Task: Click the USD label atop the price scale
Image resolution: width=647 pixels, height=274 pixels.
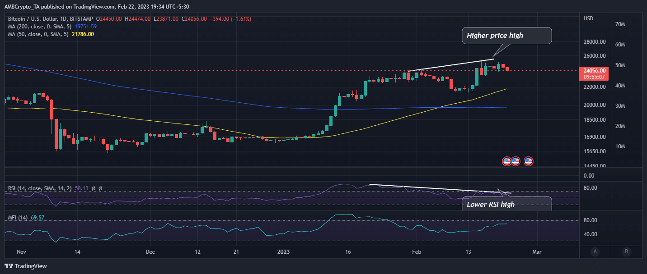Action: click(588, 18)
